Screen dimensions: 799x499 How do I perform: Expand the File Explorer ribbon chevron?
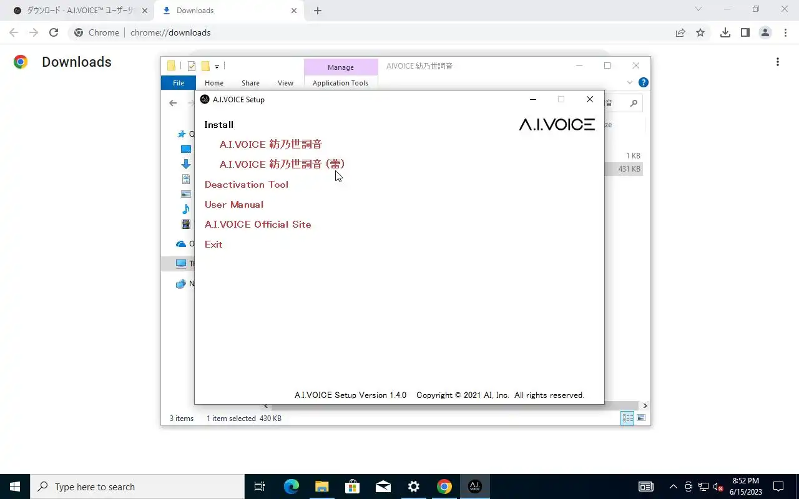click(x=630, y=82)
